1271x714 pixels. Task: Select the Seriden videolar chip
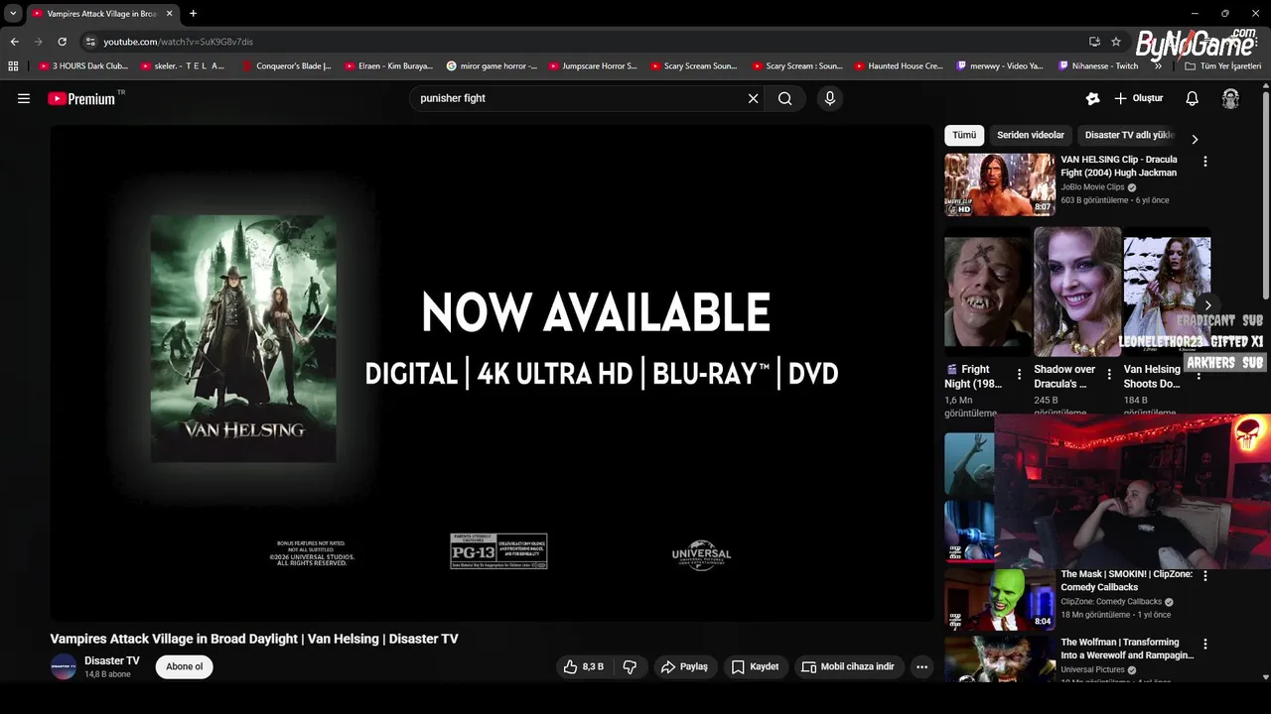click(1031, 135)
